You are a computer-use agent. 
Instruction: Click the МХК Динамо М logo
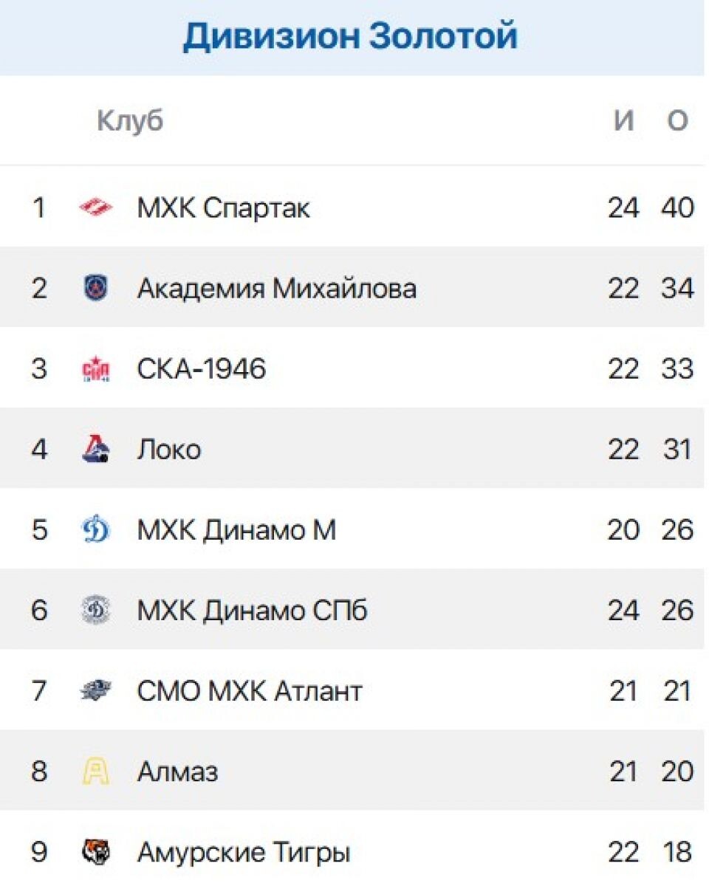point(96,530)
